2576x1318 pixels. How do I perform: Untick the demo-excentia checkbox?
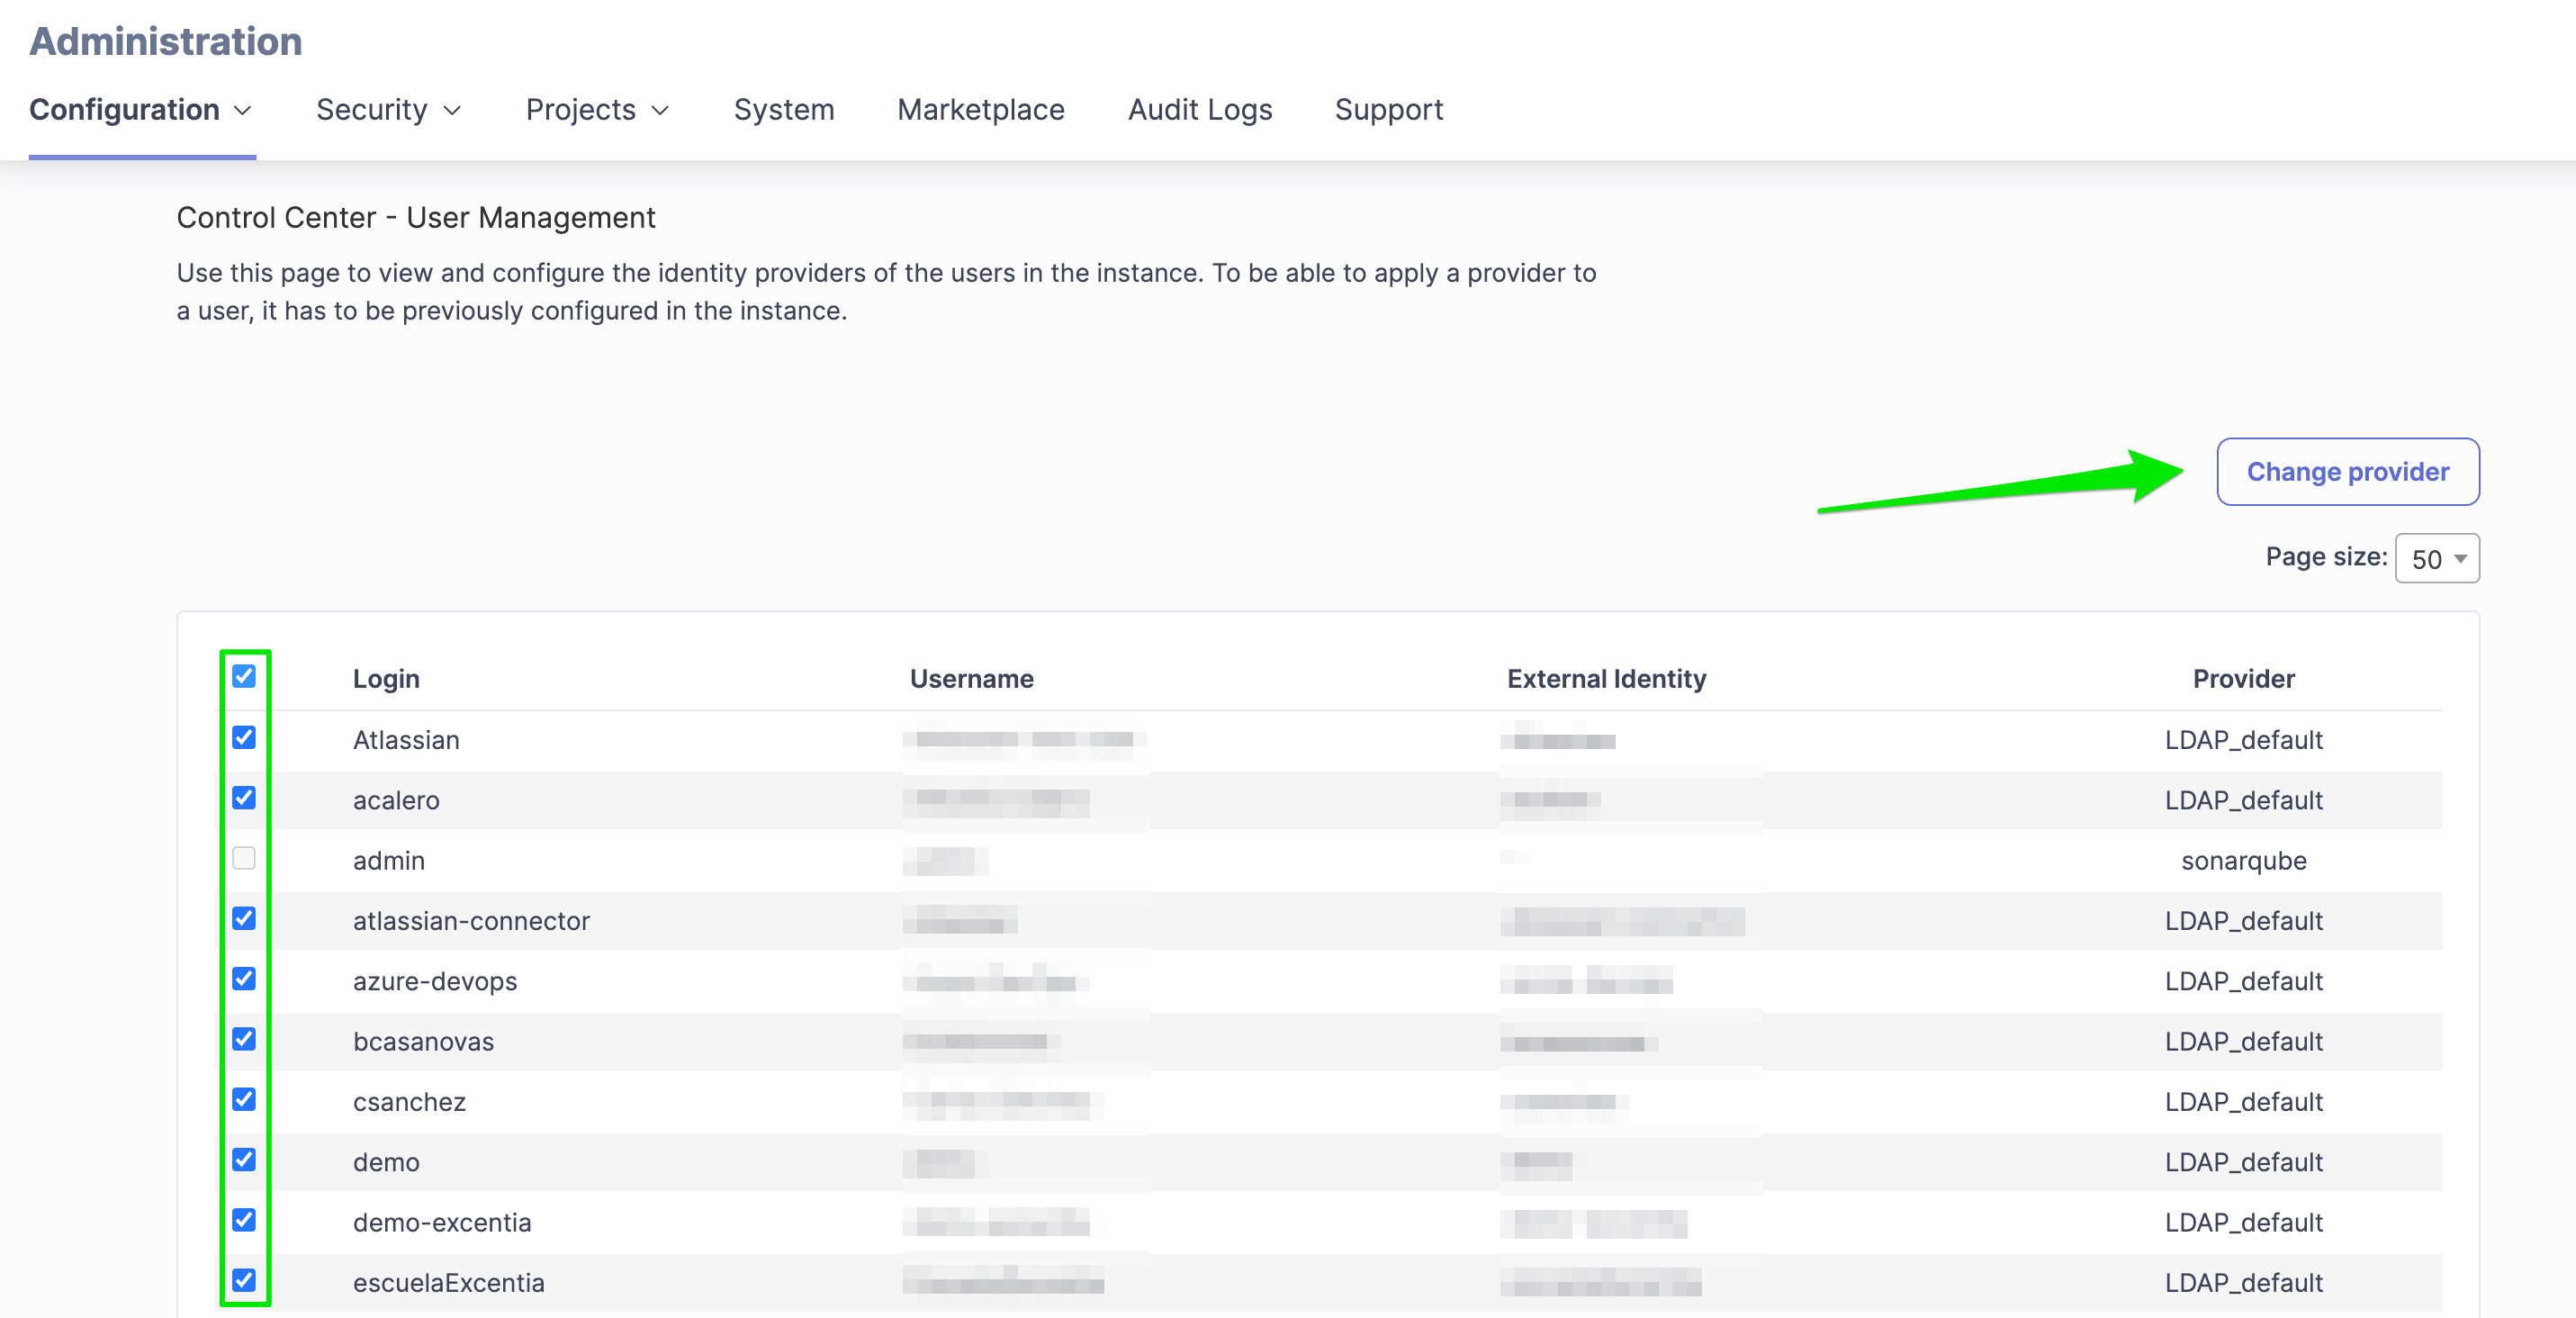point(244,1220)
